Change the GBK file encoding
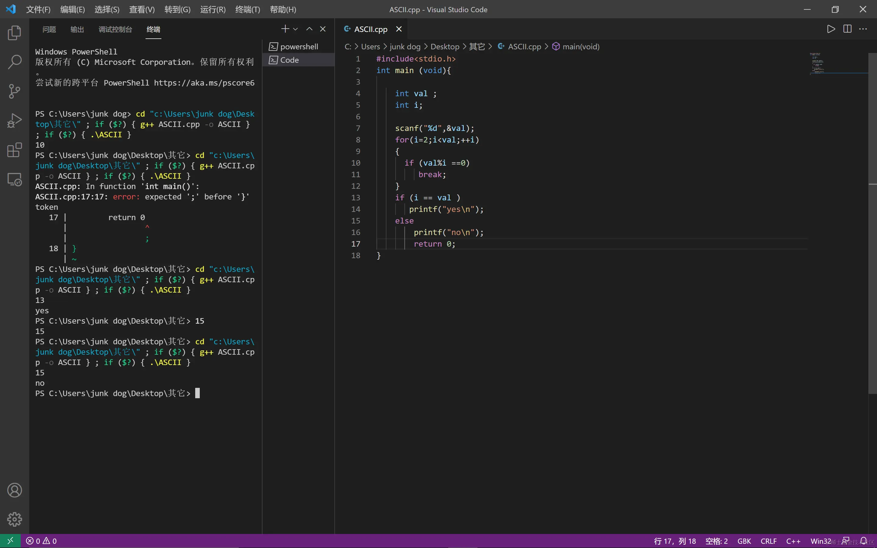Image resolution: width=877 pixels, height=548 pixels. 744,541
